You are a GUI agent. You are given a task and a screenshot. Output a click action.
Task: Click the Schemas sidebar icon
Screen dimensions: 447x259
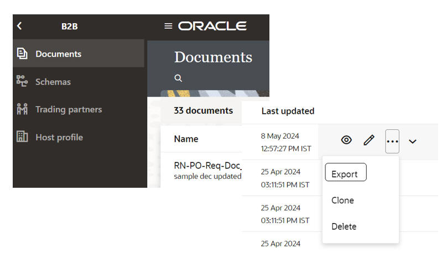click(x=22, y=82)
